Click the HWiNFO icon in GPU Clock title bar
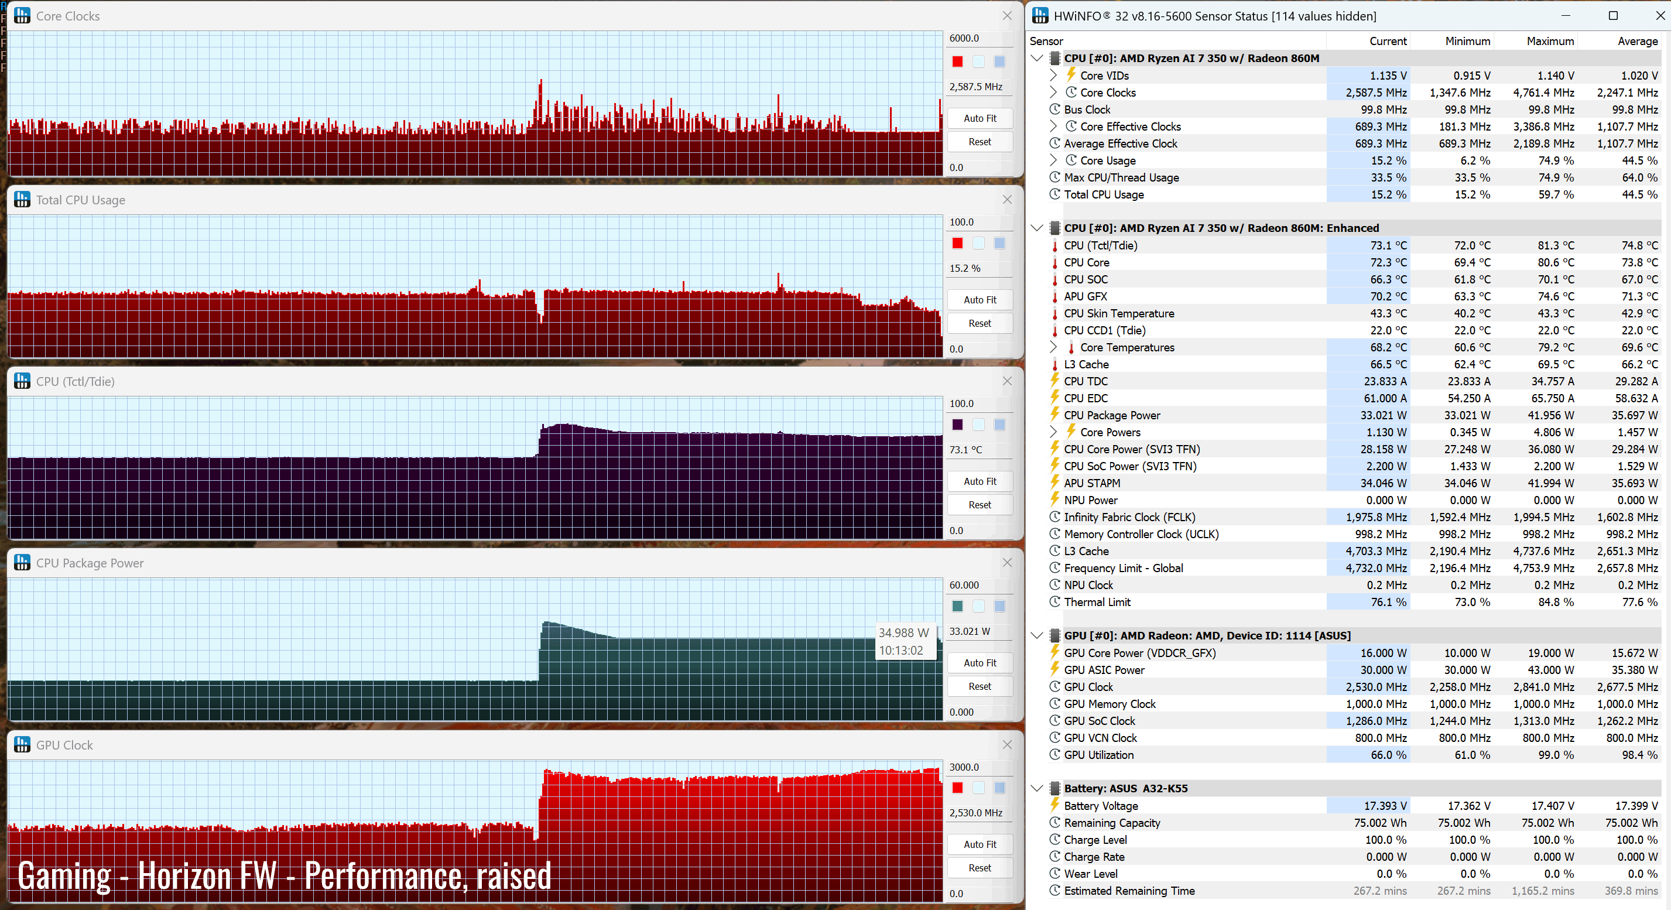The image size is (1671, 910). (x=22, y=745)
